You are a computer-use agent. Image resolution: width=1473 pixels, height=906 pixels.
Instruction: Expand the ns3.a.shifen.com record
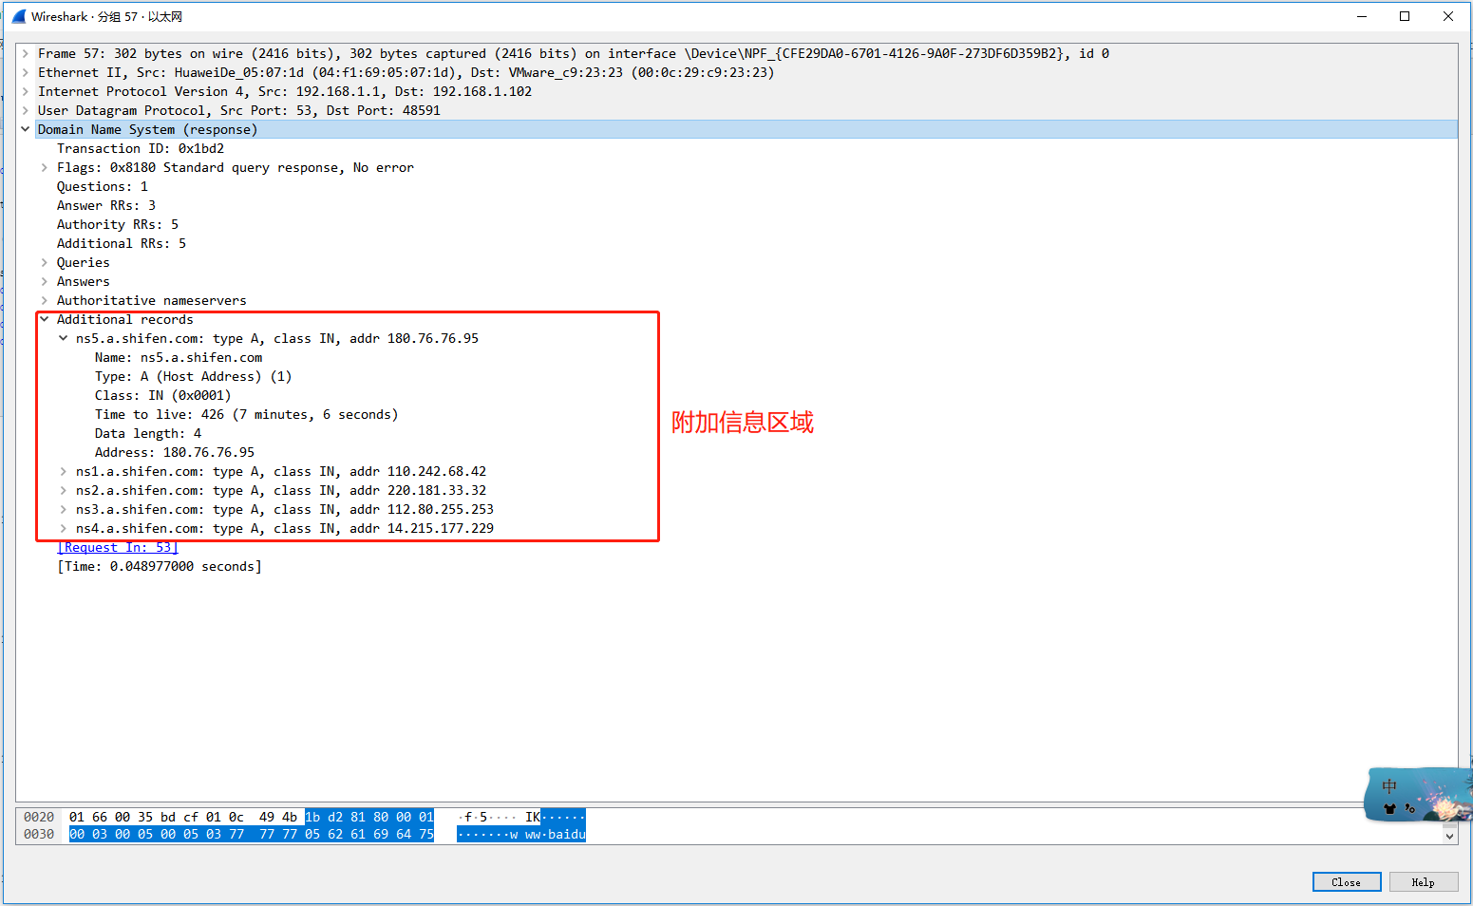pyautogui.click(x=64, y=510)
